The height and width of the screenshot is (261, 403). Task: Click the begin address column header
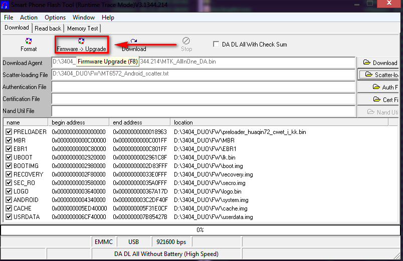pyautogui.click(x=79, y=122)
